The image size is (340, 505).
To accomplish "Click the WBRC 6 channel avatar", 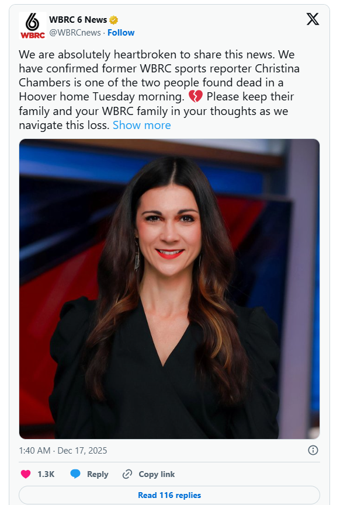I will [x=33, y=26].
